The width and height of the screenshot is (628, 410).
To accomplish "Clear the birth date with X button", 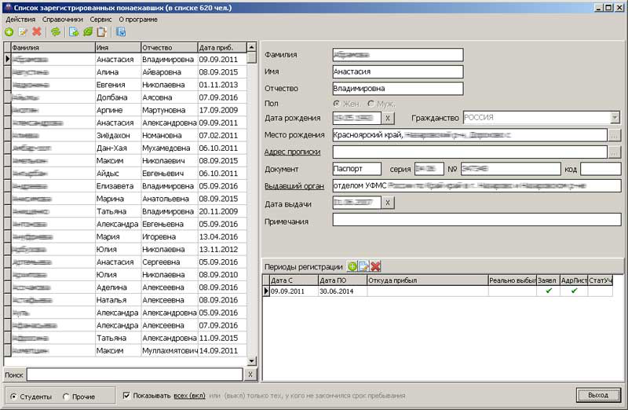I will tap(388, 118).
